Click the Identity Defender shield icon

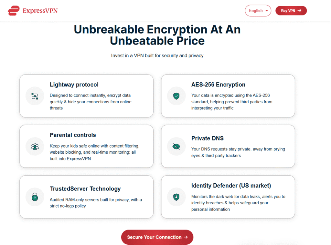pyautogui.click(x=176, y=197)
